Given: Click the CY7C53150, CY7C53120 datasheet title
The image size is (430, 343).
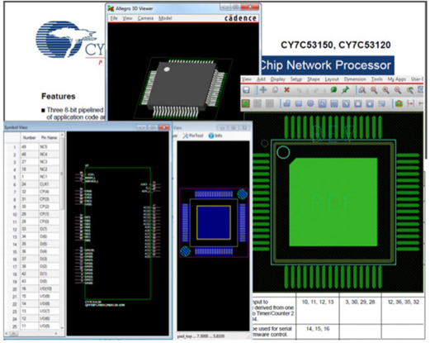Looking at the screenshot, I should pos(336,45).
